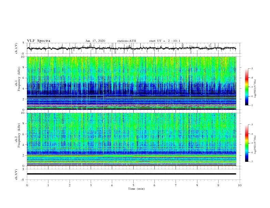270x208 pixels.
Task: Click the ch.1 spectrogram color scale bar
Action: [x=246, y=87]
